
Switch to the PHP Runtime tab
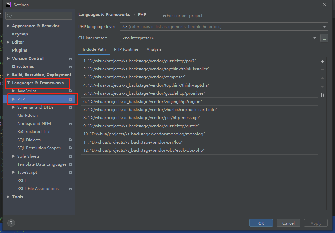coord(126,49)
